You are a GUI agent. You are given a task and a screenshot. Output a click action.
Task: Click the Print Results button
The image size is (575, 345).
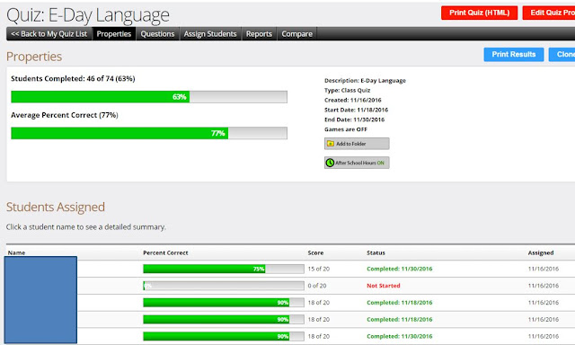tap(514, 54)
